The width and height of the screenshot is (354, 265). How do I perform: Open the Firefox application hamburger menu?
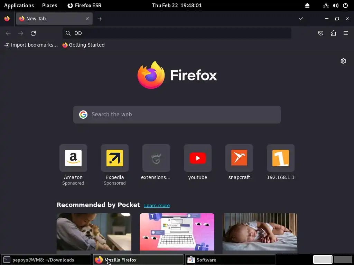click(x=346, y=33)
